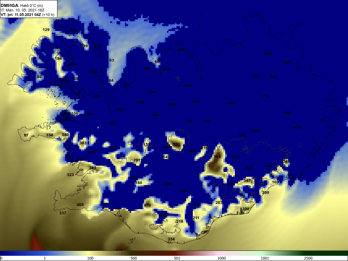This screenshot has width=348, height=261.
Task: Click the map value "149"
Action: (x=166, y=157)
